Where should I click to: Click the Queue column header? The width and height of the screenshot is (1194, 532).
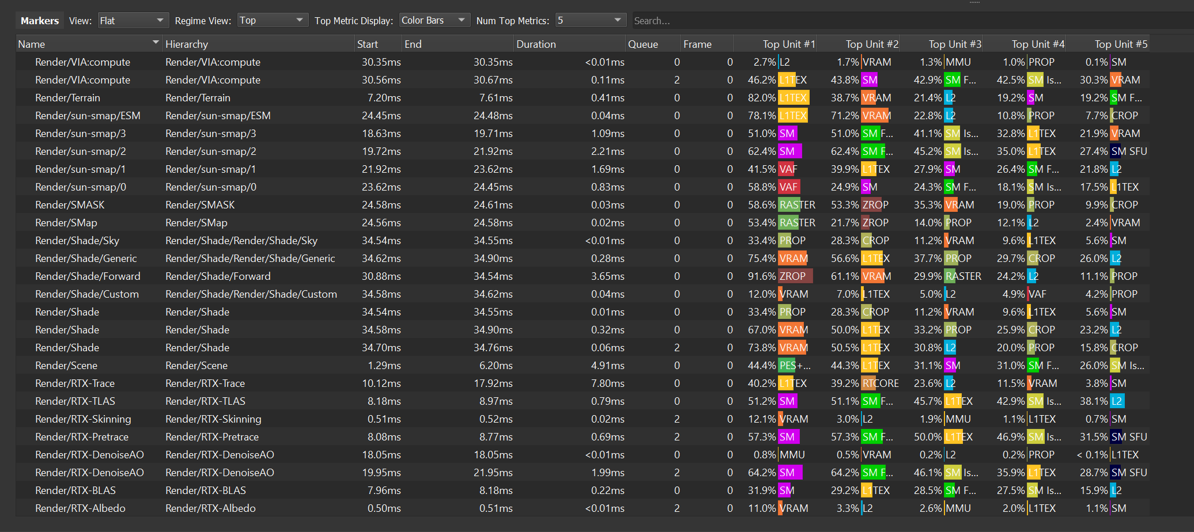(x=643, y=44)
